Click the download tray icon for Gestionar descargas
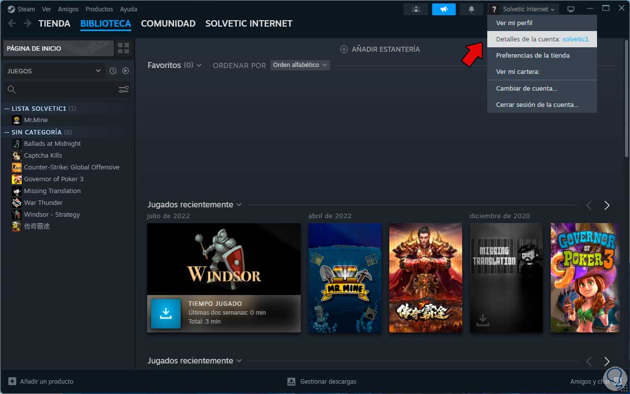Image resolution: width=630 pixels, height=394 pixels. [x=291, y=381]
